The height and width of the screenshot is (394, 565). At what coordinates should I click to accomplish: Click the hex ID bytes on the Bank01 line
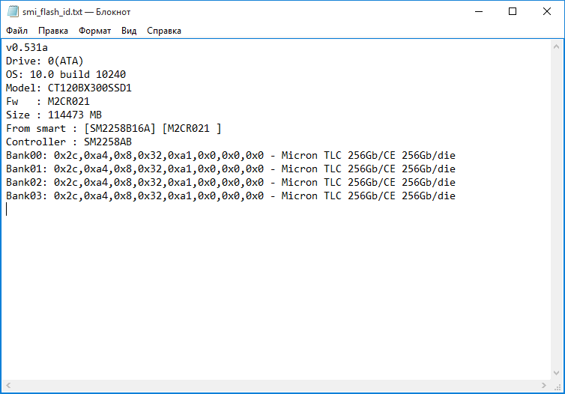159,169
